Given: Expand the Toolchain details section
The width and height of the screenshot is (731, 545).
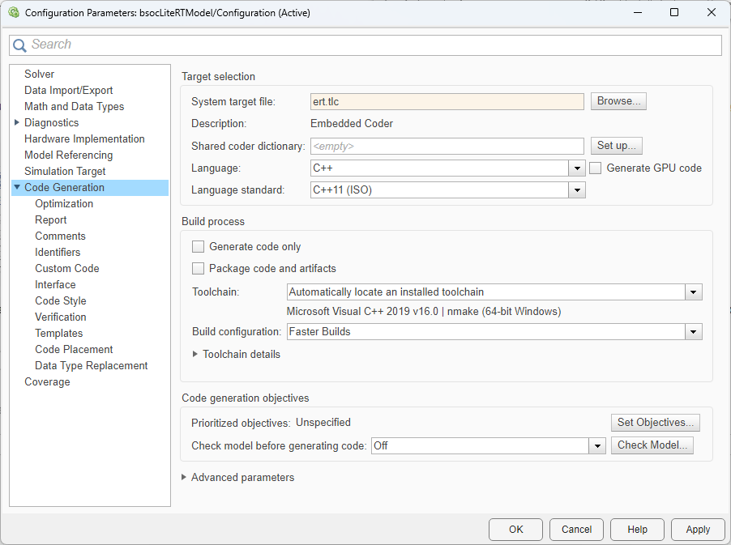Looking at the screenshot, I should pos(195,355).
